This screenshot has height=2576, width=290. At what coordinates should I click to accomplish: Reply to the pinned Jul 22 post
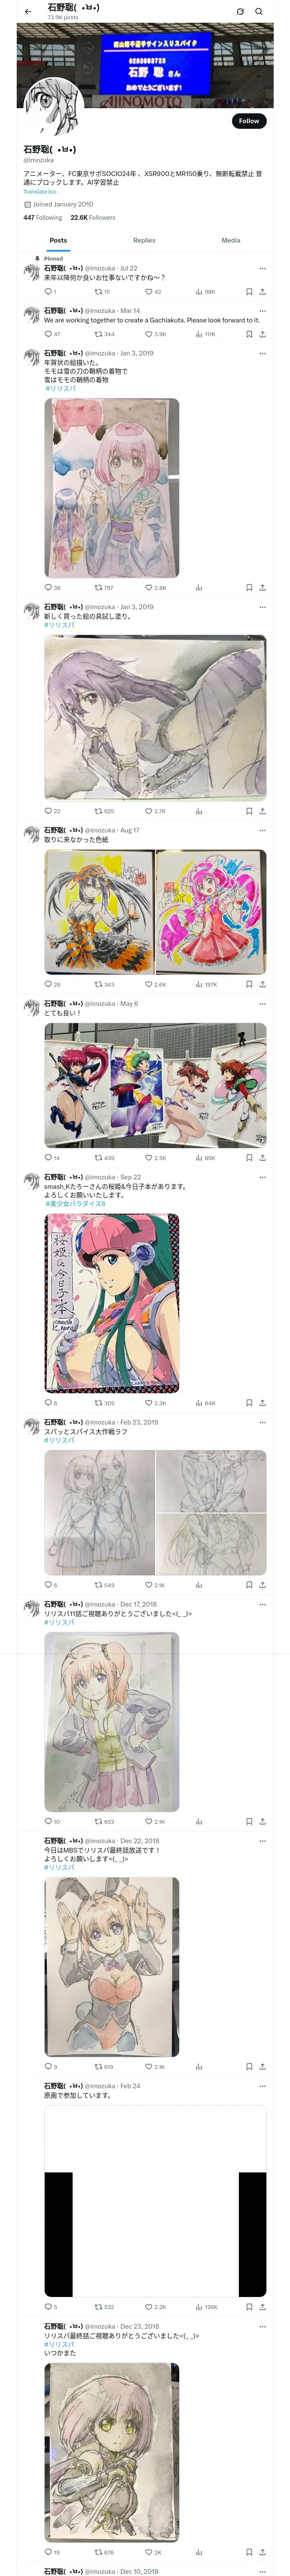point(48,292)
